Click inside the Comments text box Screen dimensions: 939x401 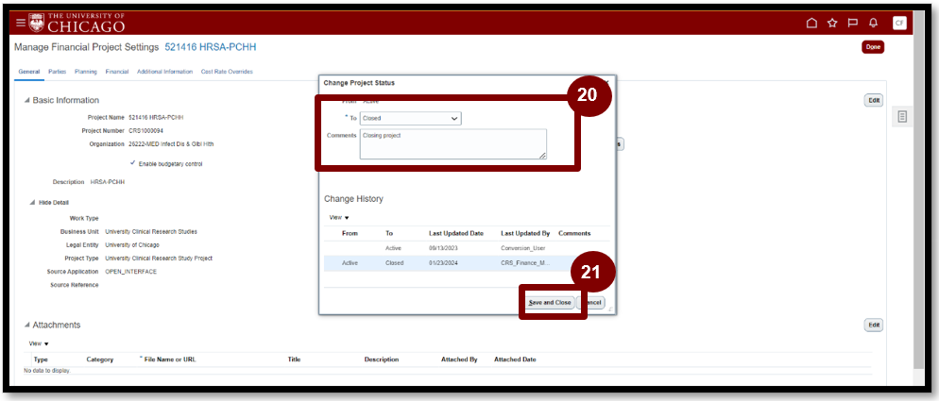tap(452, 144)
